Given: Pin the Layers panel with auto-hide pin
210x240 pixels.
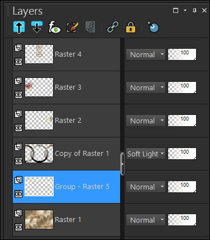Looking at the screenshot, I should click(x=194, y=11).
